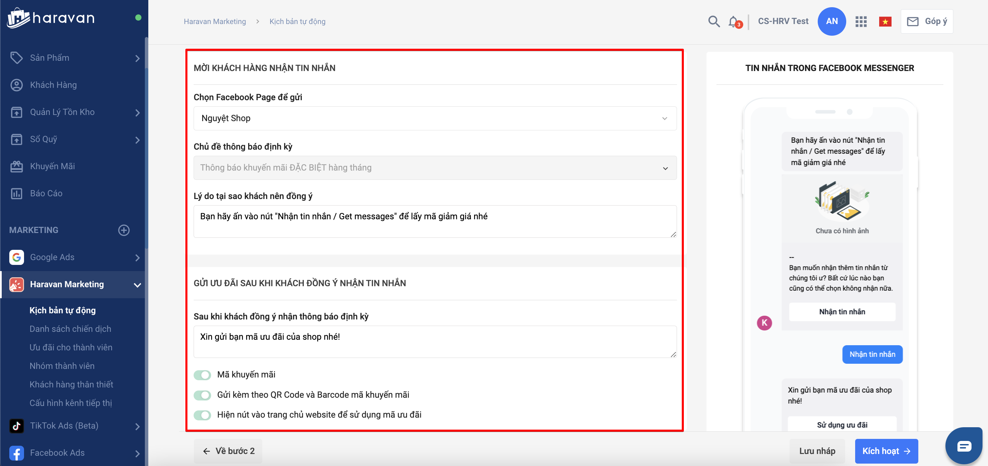Open Ưu đãi cho thành viên
988x466 pixels.
[x=71, y=348]
